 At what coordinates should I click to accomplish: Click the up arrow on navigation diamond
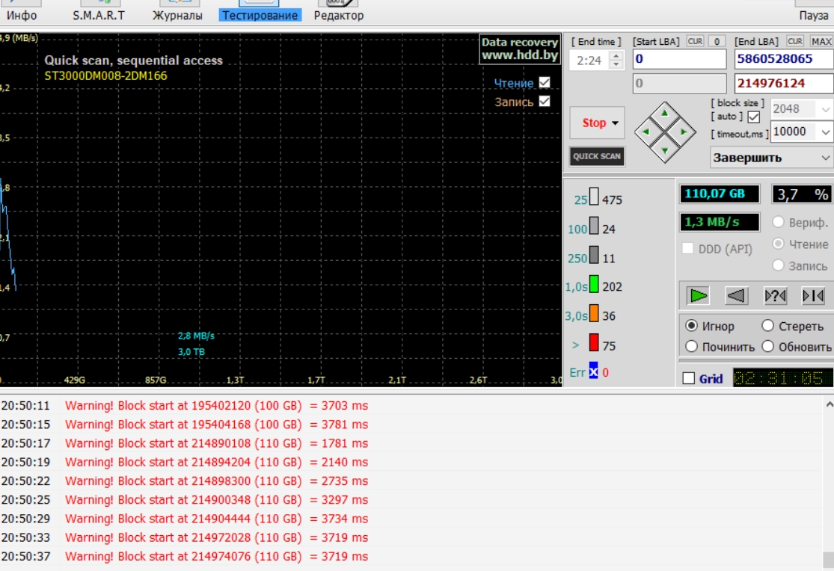click(x=665, y=114)
